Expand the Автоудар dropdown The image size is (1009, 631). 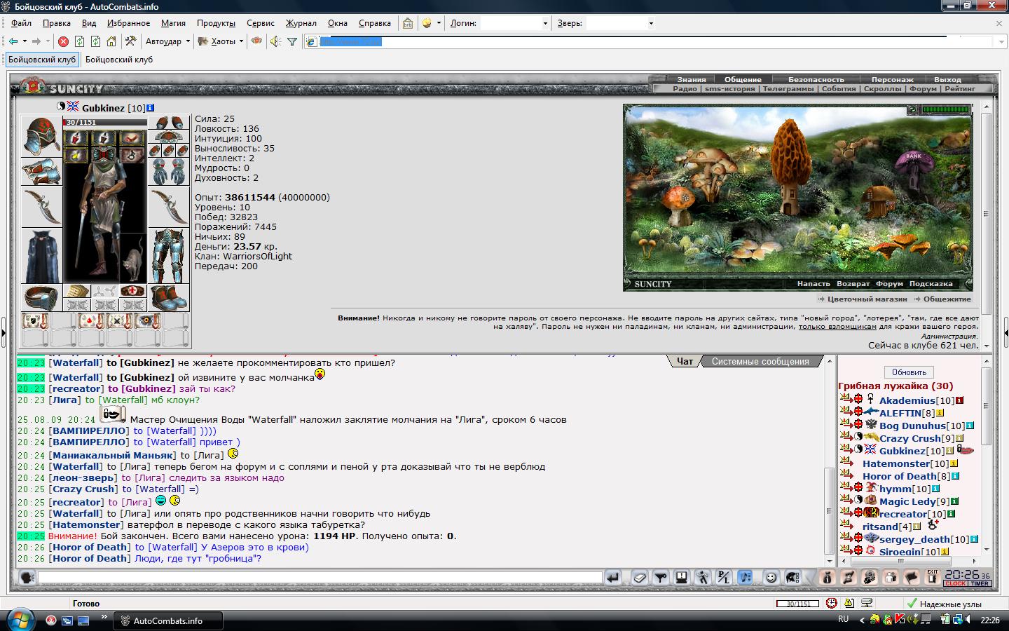188,41
